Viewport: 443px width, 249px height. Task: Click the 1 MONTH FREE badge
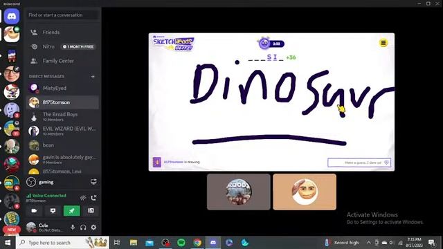point(78,46)
